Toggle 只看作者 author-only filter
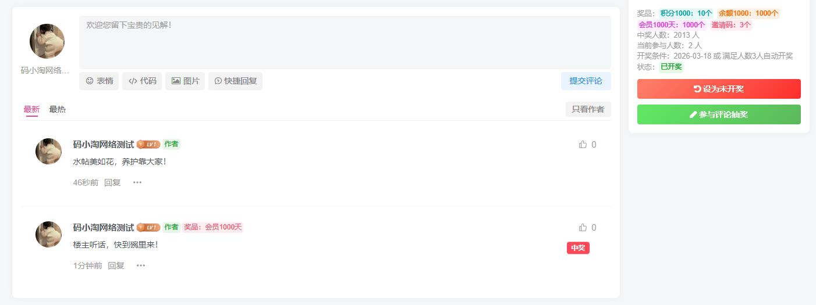This screenshot has height=305, width=816. [588, 109]
